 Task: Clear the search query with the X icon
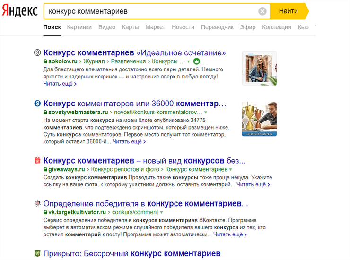pyautogui.click(x=262, y=11)
